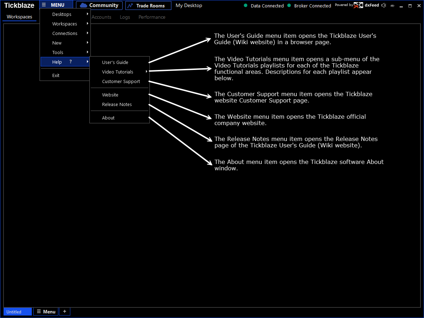Close the Tickblaze window
424x318 pixels.
point(419,6)
